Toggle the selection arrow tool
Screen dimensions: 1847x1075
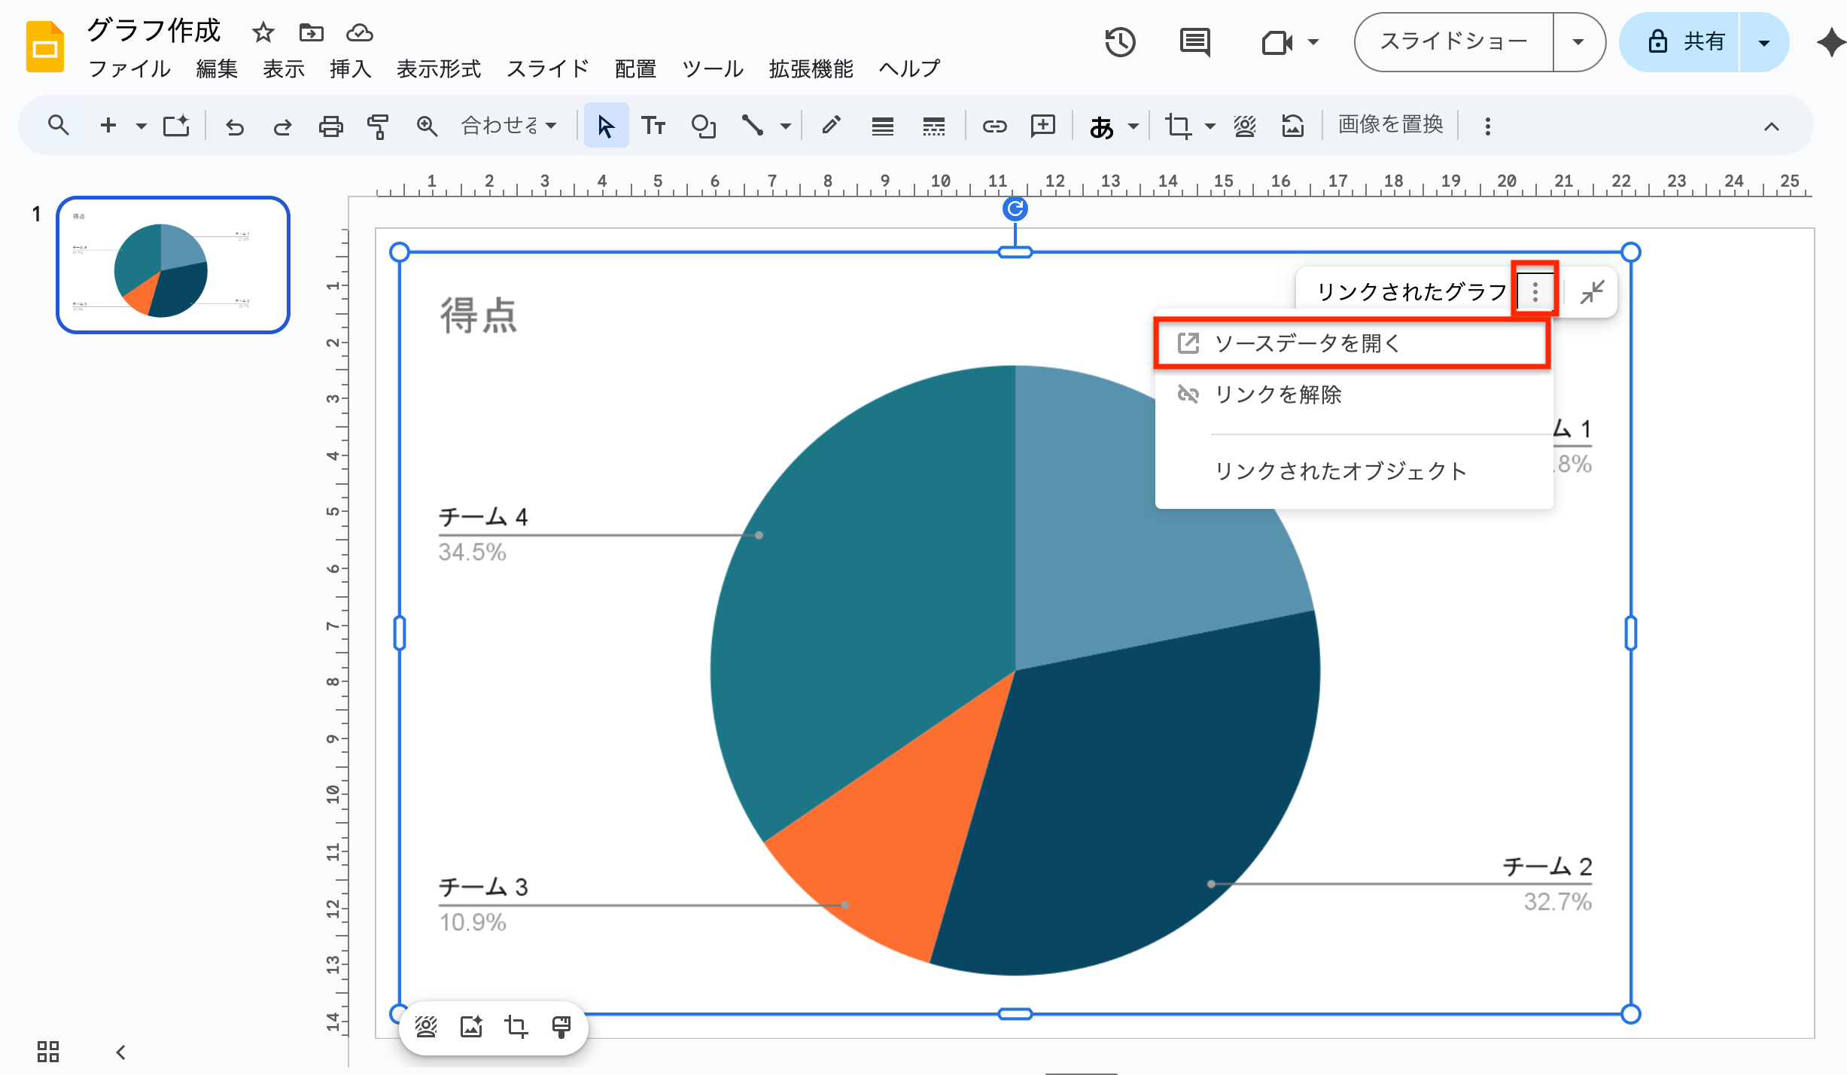coord(606,125)
